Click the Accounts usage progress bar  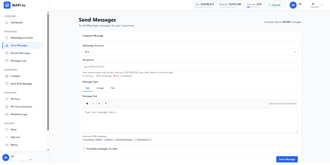point(254,7)
